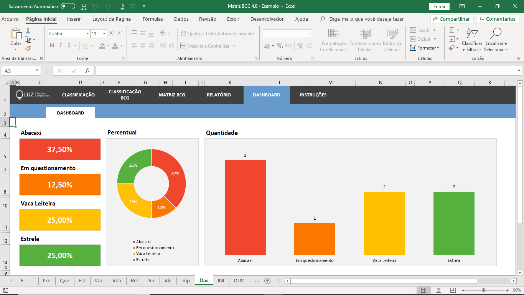The width and height of the screenshot is (524, 295).
Task: Open Localizar e Selecionar magnifier
Action: tap(496, 40)
